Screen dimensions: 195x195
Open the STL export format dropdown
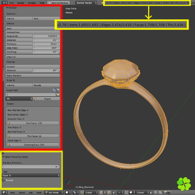pyautogui.click(x=19, y=99)
